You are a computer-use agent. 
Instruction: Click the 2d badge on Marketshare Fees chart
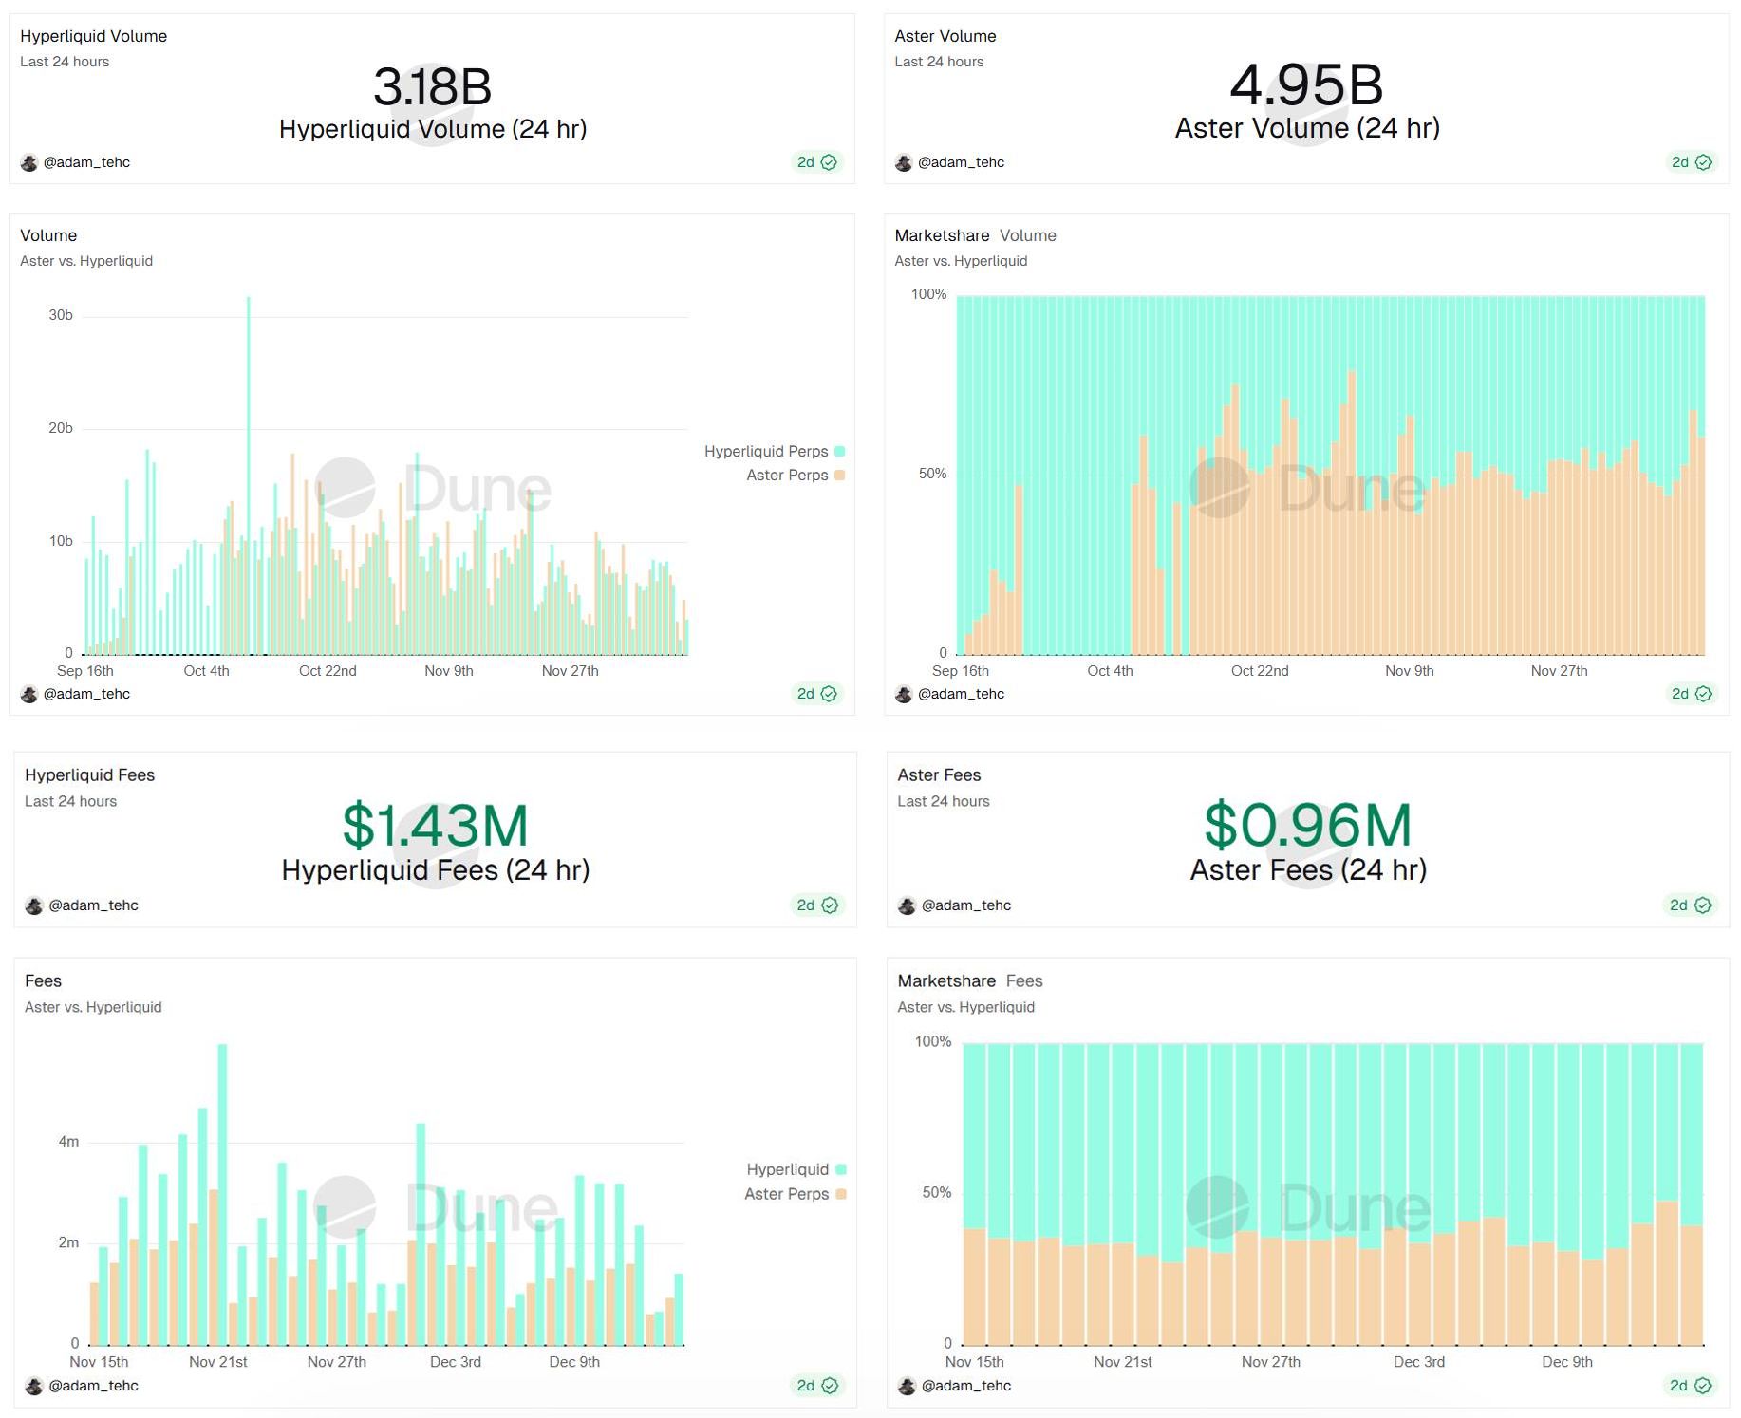1690,1386
